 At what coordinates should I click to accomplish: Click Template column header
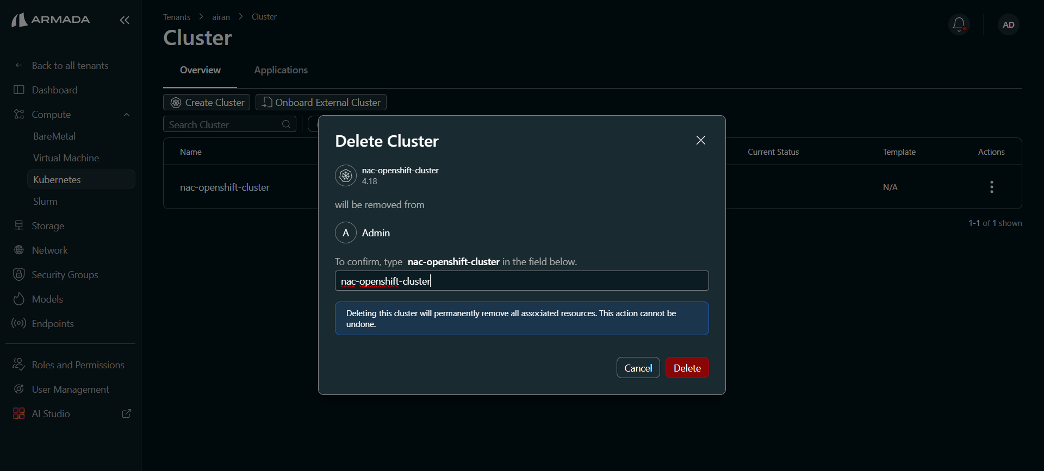click(x=899, y=152)
